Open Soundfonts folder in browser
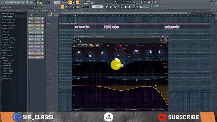Image resolution: width=217 pixels, height=122 pixels. pyautogui.click(x=8, y=74)
